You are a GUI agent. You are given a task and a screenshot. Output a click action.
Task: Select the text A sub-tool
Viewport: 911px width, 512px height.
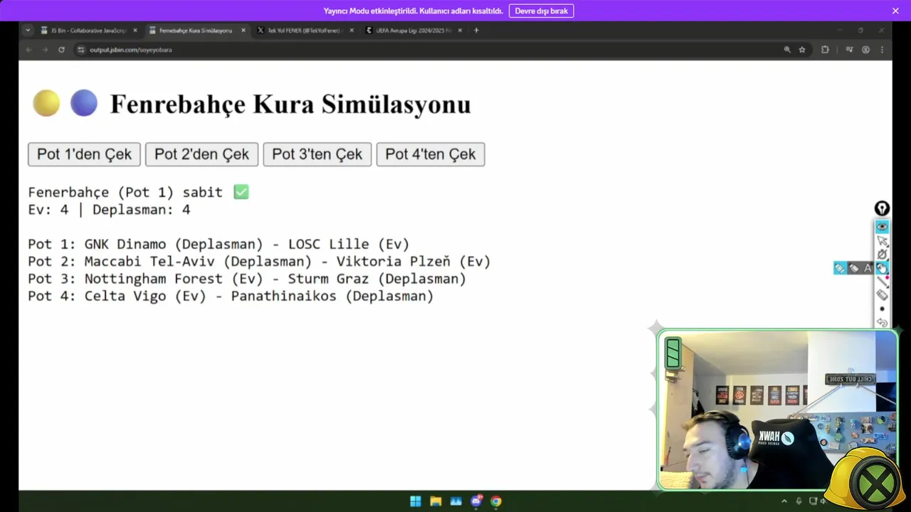tap(868, 268)
